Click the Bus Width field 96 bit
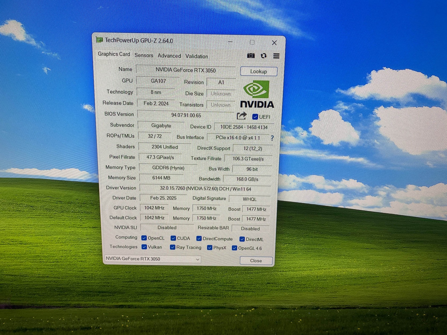The width and height of the screenshot is (447, 335). (x=252, y=169)
